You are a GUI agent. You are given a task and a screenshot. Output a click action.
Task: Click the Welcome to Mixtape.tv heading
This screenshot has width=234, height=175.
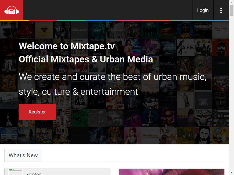pos(67,46)
